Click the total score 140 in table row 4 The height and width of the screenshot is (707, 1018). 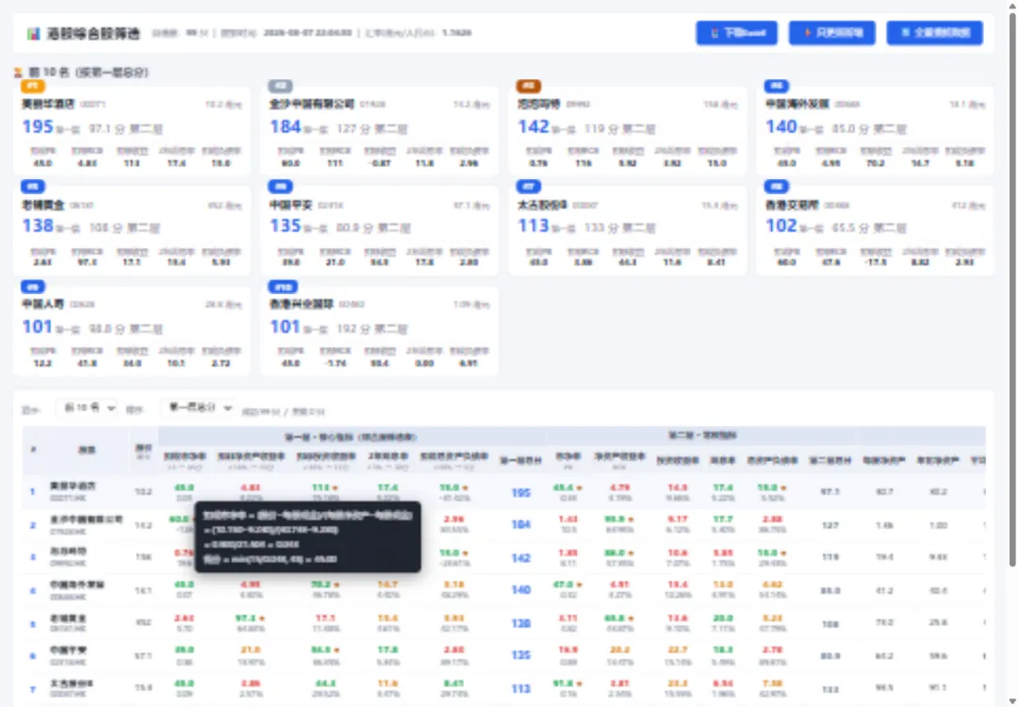coord(520,590)
